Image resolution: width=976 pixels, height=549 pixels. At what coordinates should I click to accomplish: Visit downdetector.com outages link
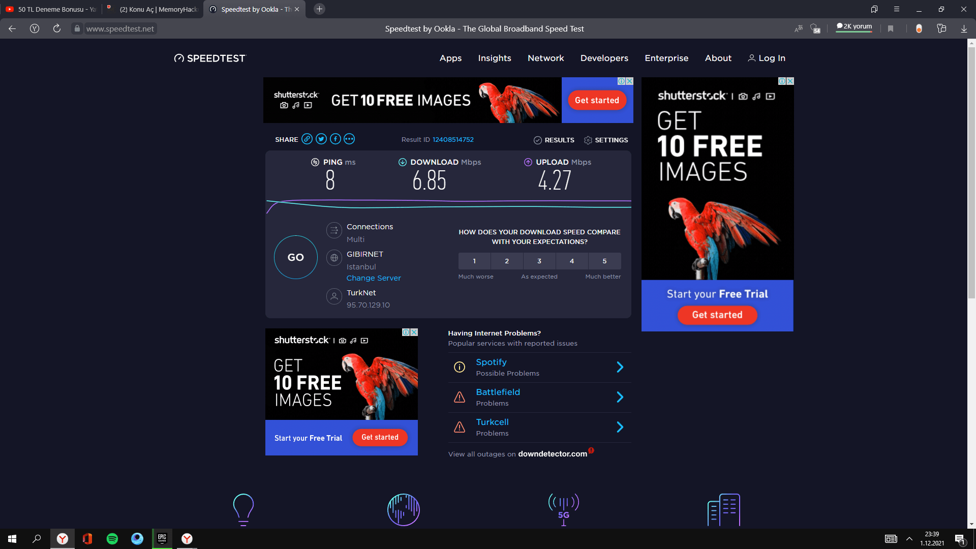click(553, 454)
